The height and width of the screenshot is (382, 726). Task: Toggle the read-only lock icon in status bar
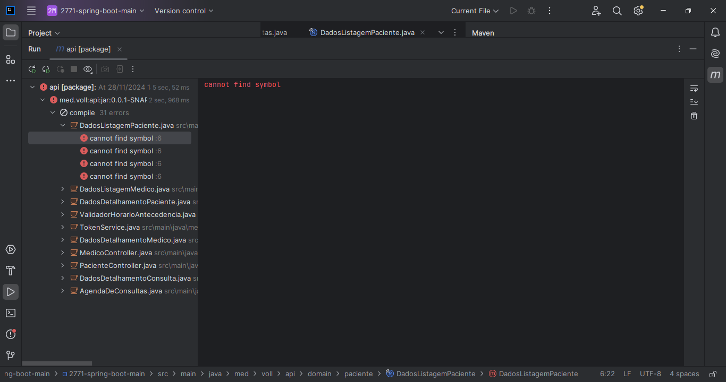click(713, 374)
